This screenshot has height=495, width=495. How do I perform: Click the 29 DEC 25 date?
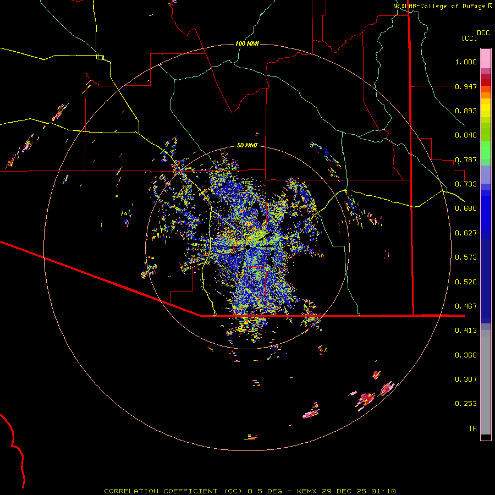pyautogui.click(x=344, y=491)
